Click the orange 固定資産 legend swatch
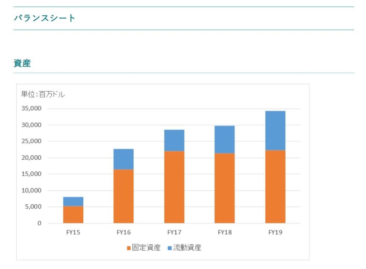This screenshot has height=269, width=366. 129,248
